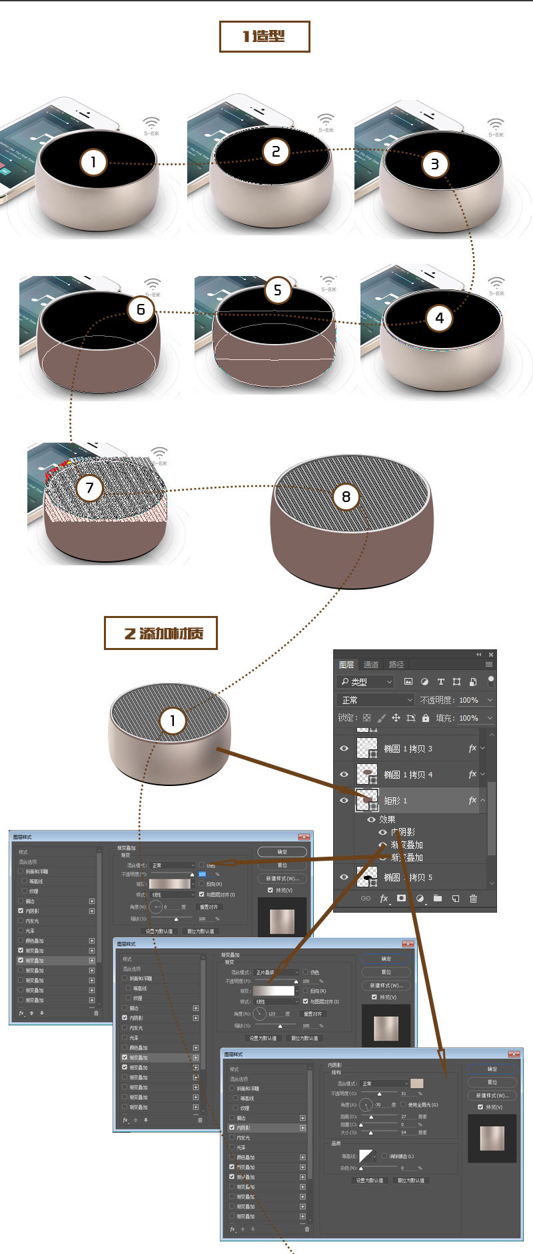
Task: Expand effects of 椭圆 1 拷贝 4 layer
Action: point(482,774)
